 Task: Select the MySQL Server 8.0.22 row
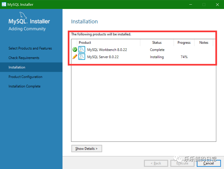click(x=143, y=57)
